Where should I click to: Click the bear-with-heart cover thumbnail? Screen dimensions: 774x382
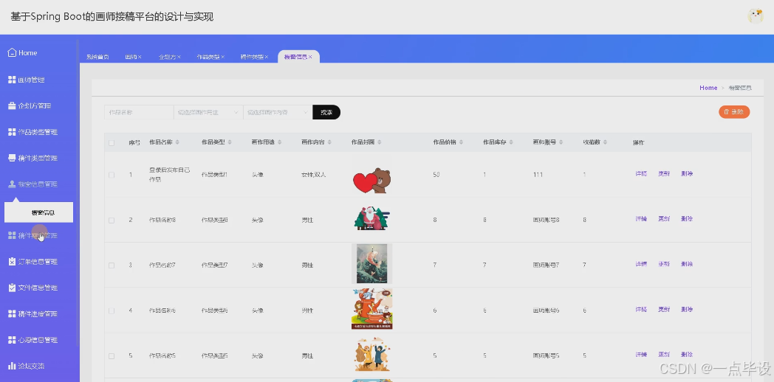(x=371, y=180)
